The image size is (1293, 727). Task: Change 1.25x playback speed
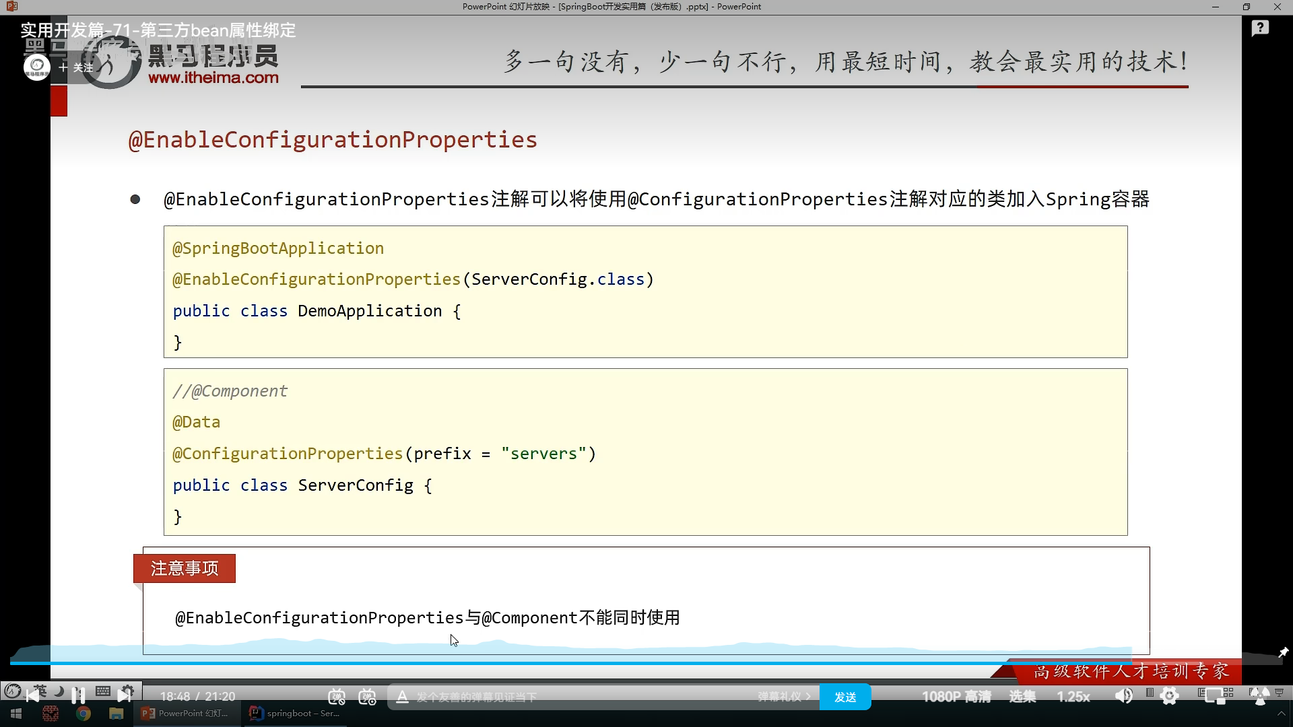1073,697
